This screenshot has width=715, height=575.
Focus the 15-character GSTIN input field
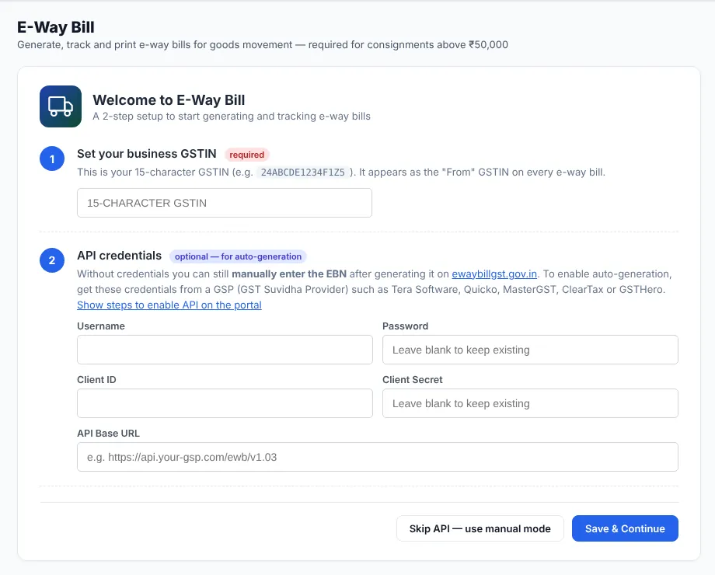[225, 203]
